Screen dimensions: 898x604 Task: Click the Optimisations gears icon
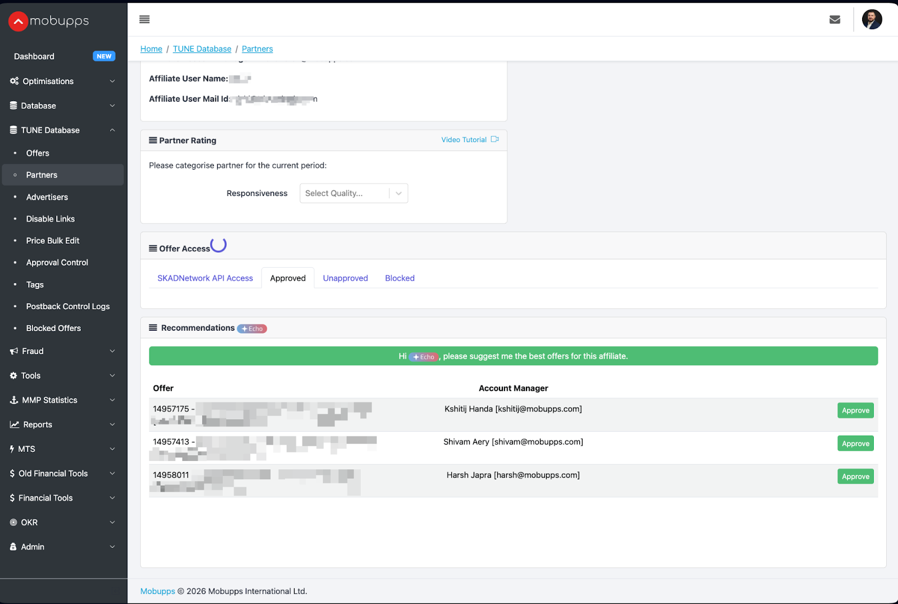14,81
